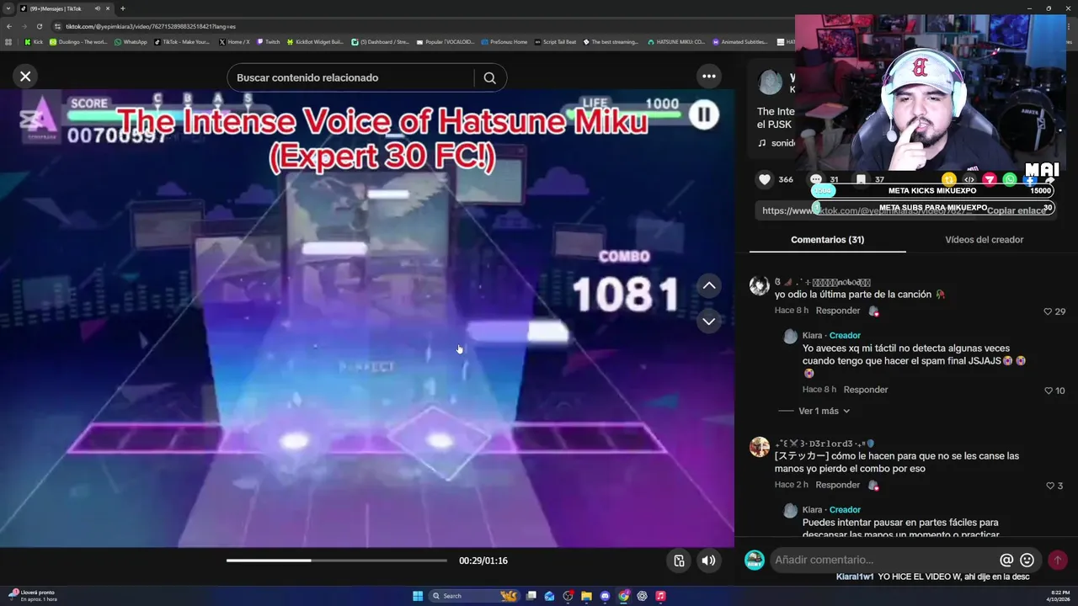
Task: Like D3rlord3's comment with 3 likes
Action: tap(1050, 486)
